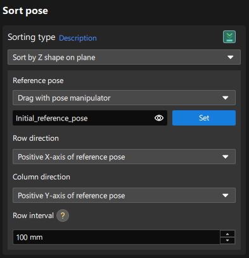
Task: Click the 'Row direction' label
Action: pos(35,138)
